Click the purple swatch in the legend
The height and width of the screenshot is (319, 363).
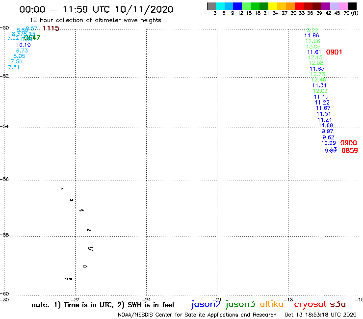[x=326, y=6]
